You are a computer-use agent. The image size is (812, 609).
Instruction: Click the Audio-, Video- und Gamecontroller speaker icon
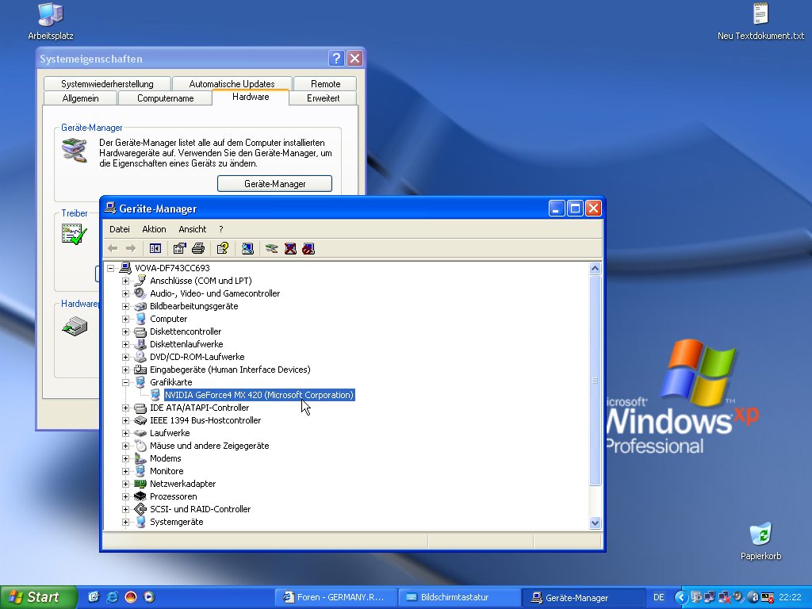coord(140,293)
